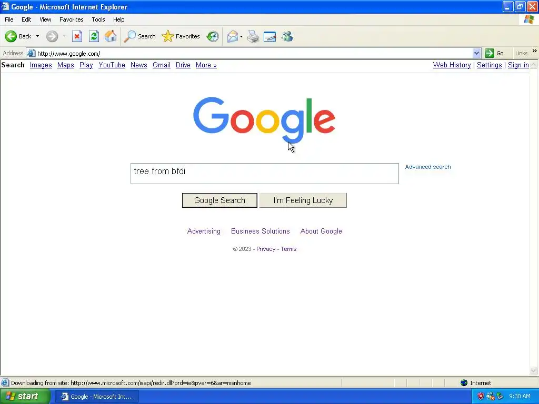Open the Messenger people icon
Image resolution: width=539 pixels, height=404 pixels.
tap(287, 36)
